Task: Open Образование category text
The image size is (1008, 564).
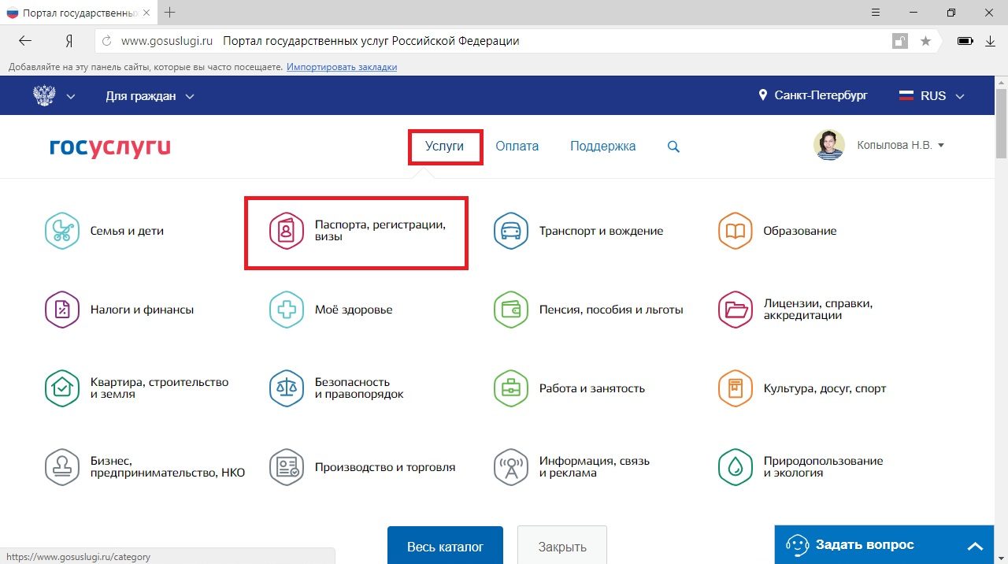Action: click(x=800, y=231)
